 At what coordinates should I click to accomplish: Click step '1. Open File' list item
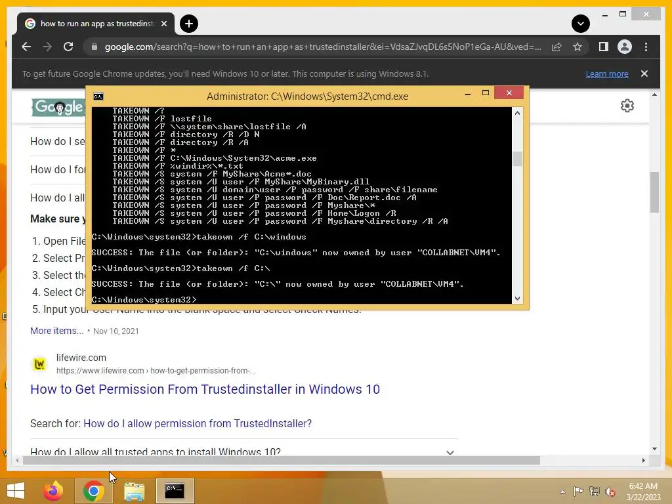coord(58,241)
